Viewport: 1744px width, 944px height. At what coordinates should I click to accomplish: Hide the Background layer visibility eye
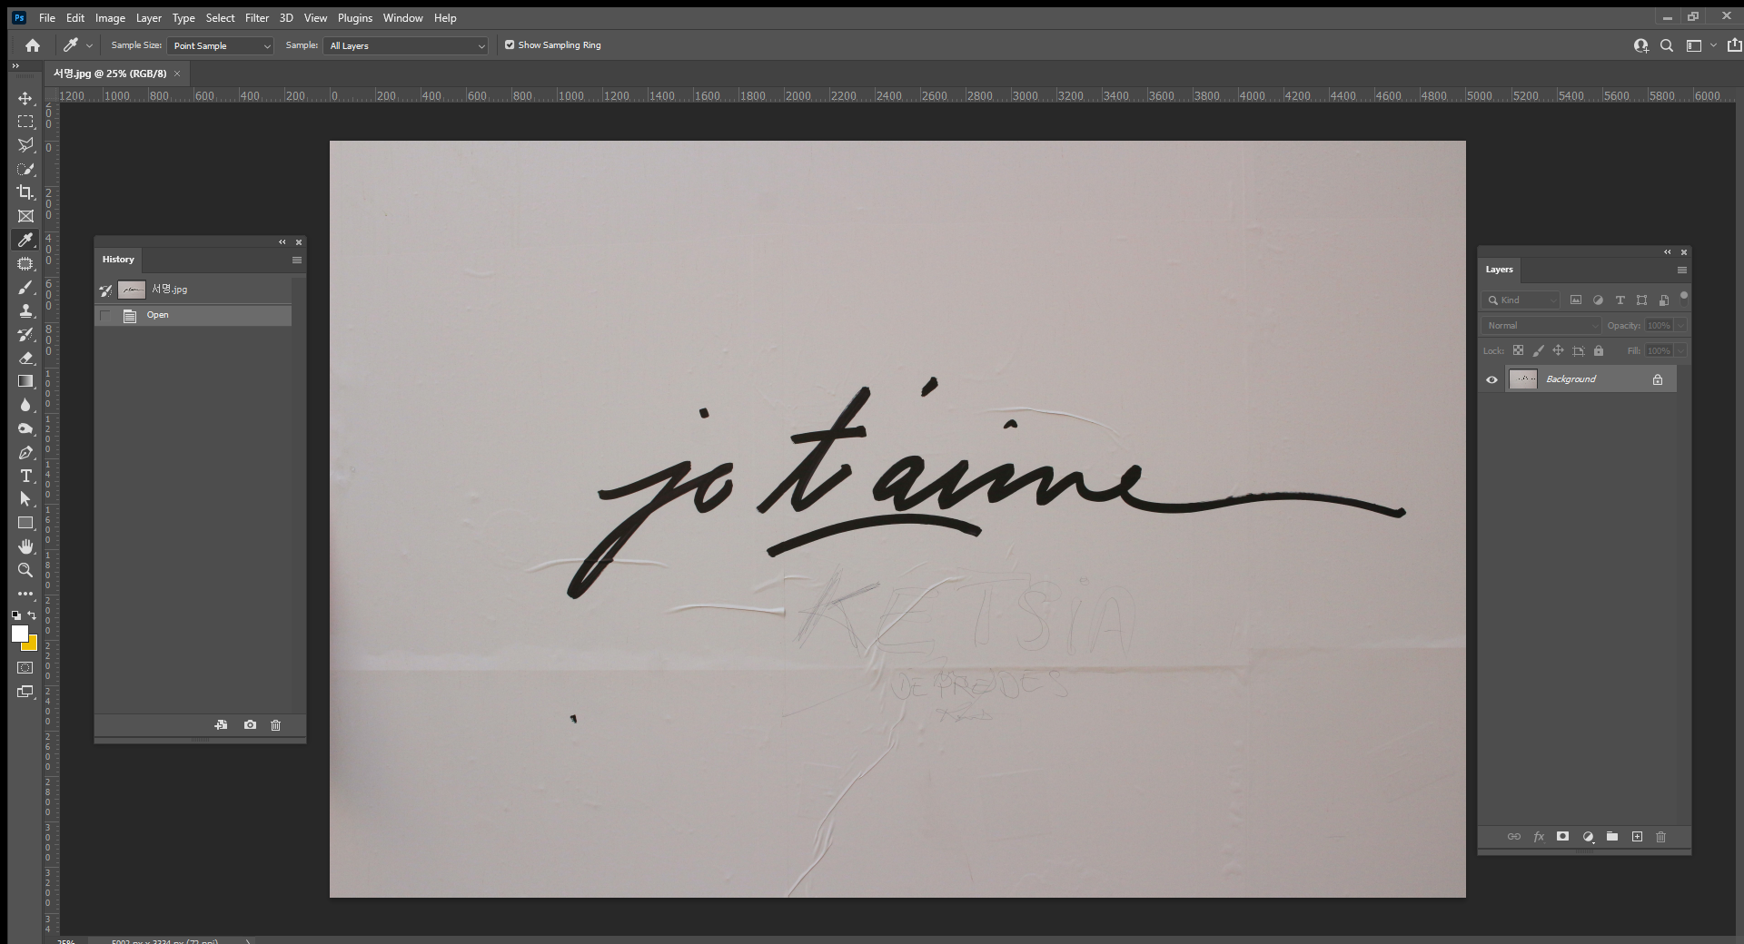(1491, 379)
